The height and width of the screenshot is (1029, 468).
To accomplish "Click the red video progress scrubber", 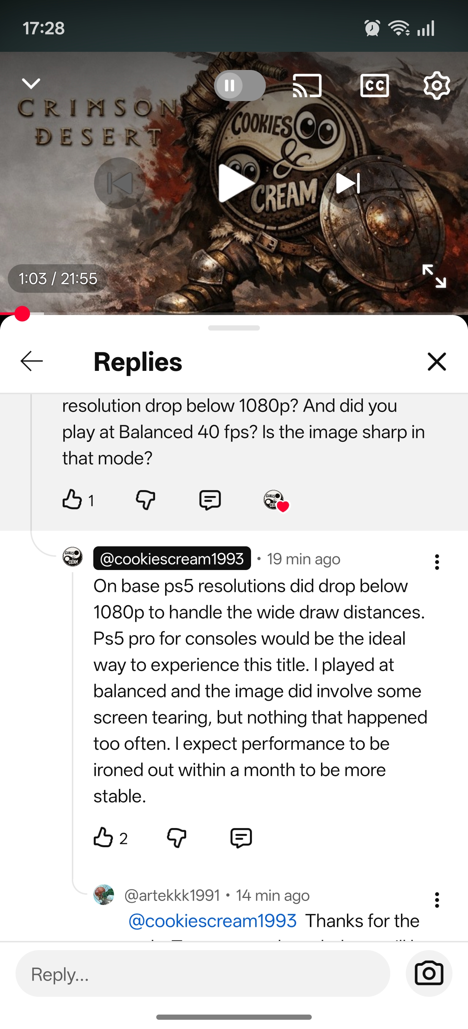I will (22, 314).
